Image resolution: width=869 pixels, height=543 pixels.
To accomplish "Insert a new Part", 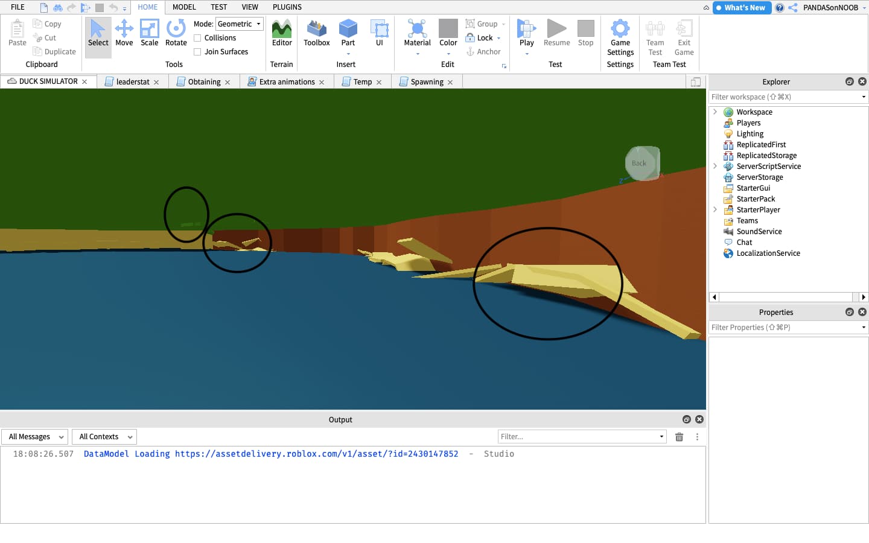I will click(348, 33).
